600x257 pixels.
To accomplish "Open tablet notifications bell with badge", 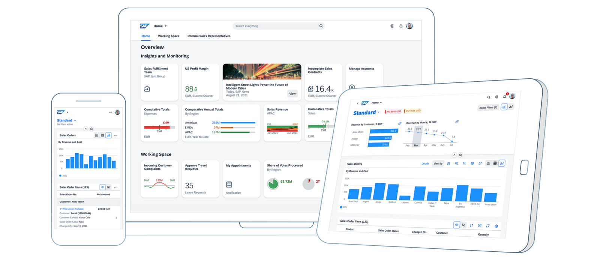I will (x=505, y=97).
